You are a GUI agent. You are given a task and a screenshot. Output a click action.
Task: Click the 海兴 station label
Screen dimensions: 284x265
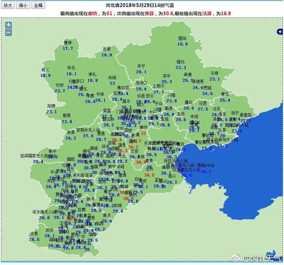(x=172, y=176)
